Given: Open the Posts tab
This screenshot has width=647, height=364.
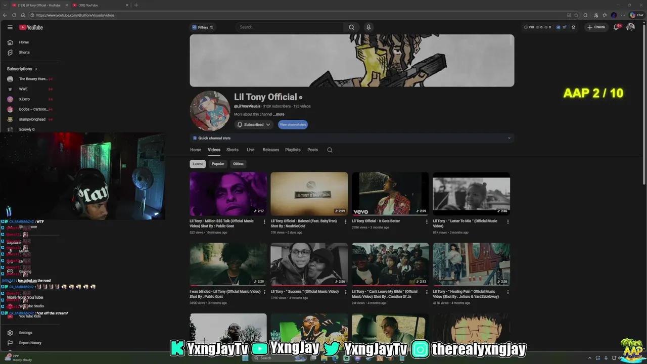Looking at the screenshot, I should click(x=312, y=150).
